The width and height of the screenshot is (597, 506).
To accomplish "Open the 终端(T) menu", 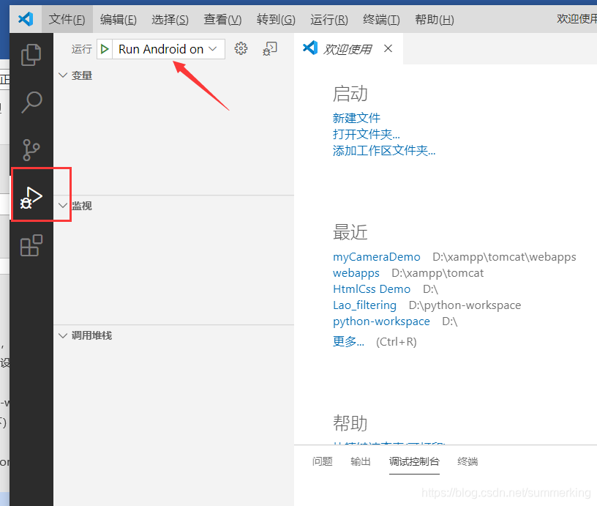I will 381,19.
